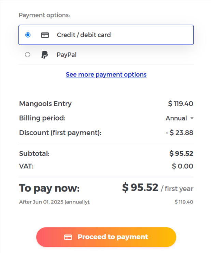
Task: Click the To pay now heading
Action: [x=49, y=188]
